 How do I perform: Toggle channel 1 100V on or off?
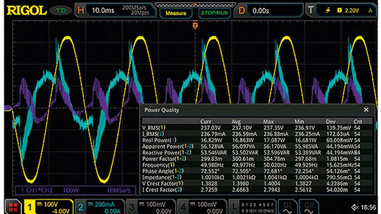(x=50, y=207)
